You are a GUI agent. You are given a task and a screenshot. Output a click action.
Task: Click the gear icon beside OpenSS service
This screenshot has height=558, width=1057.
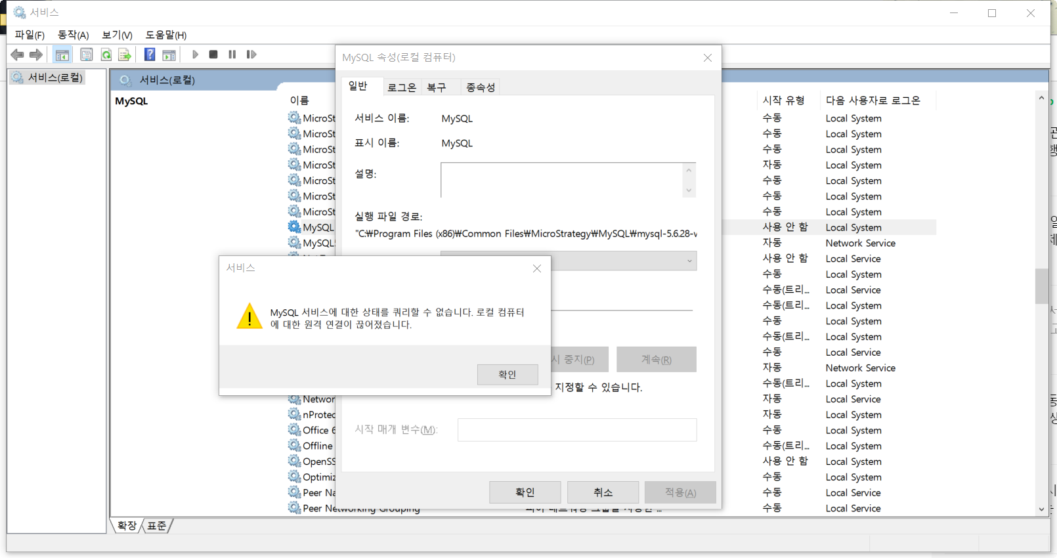(x=294, y=461)
